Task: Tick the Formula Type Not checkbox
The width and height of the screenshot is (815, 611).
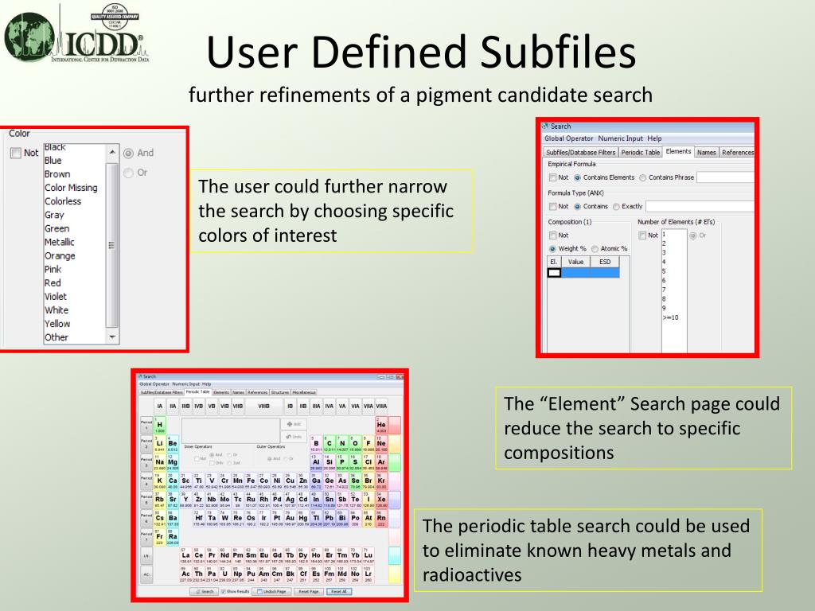Action: tap(553, 207)
